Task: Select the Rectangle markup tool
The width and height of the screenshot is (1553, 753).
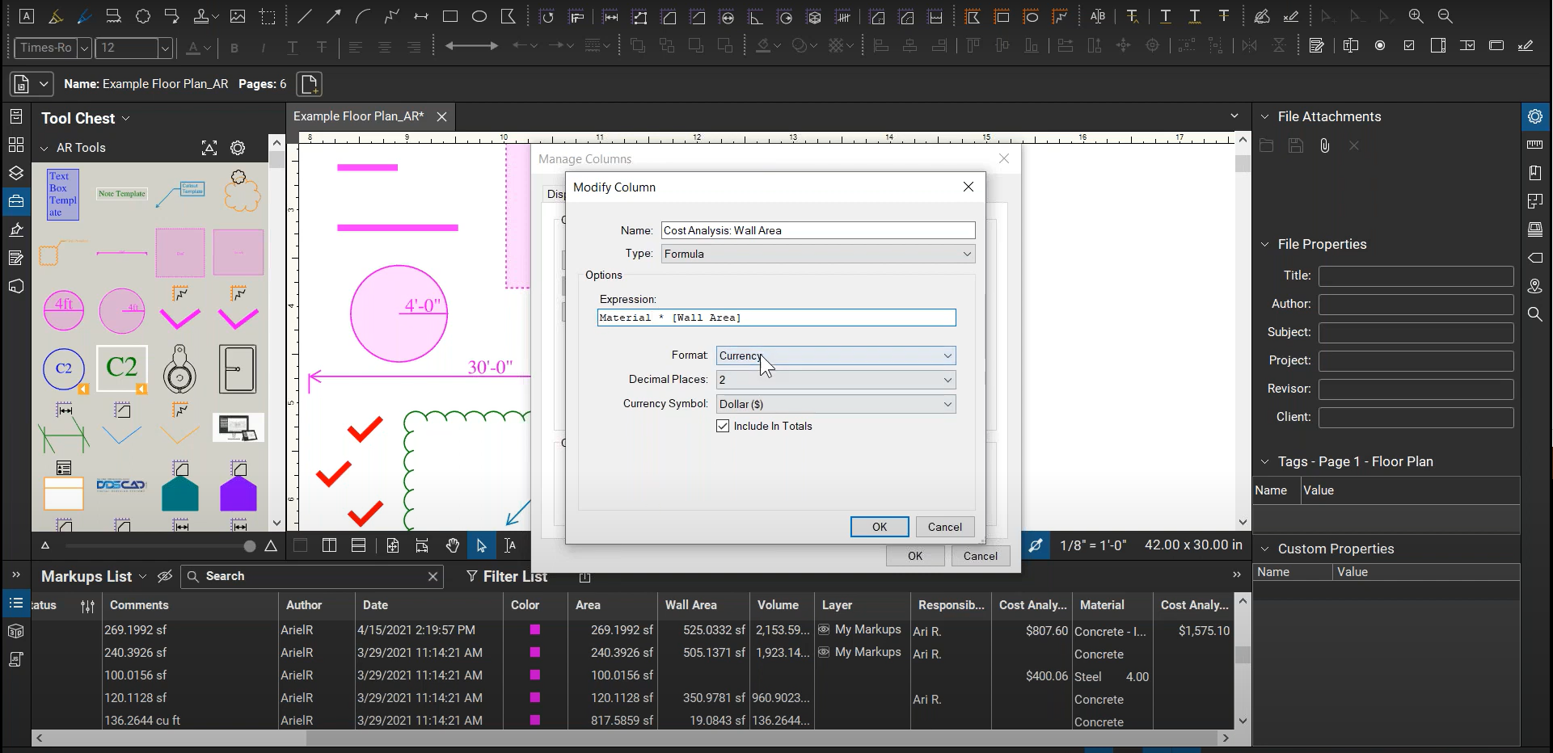Action: click(450, 16)
